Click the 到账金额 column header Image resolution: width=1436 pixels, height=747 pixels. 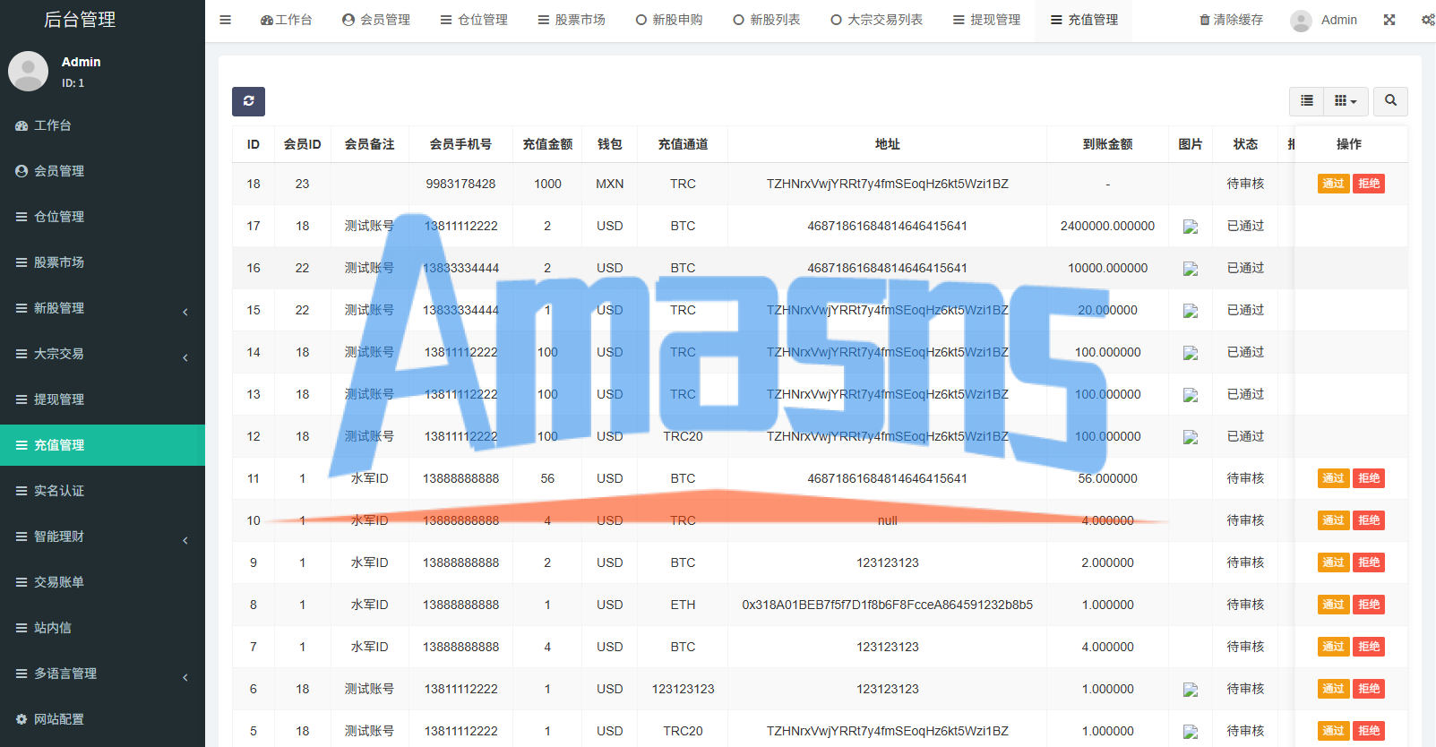coord(1107,144)
